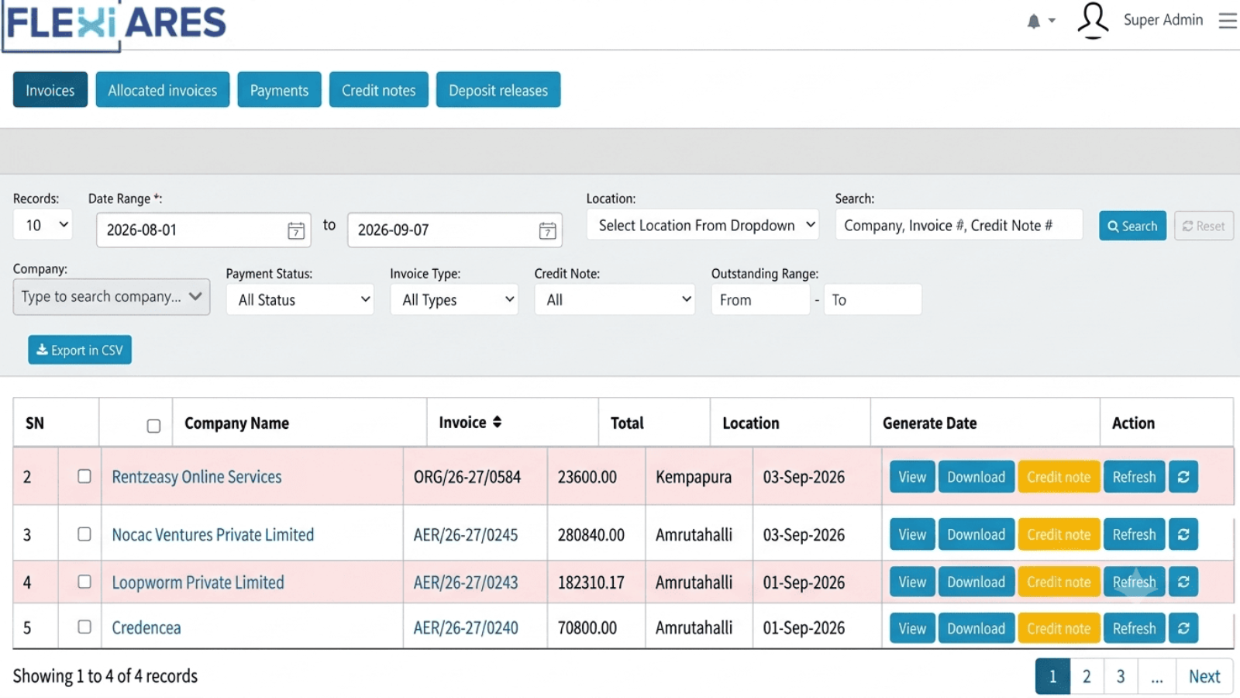Open the Credit notes tab
The height and width of the screenshot is (698, 1240).
(x=379, y=90)
